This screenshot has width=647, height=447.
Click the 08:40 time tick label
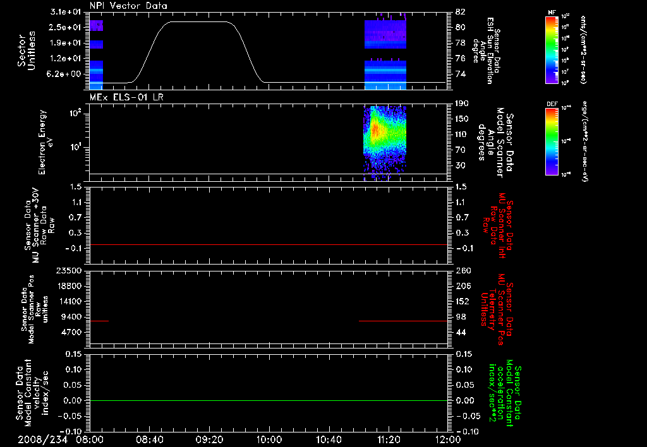(150, 439)
